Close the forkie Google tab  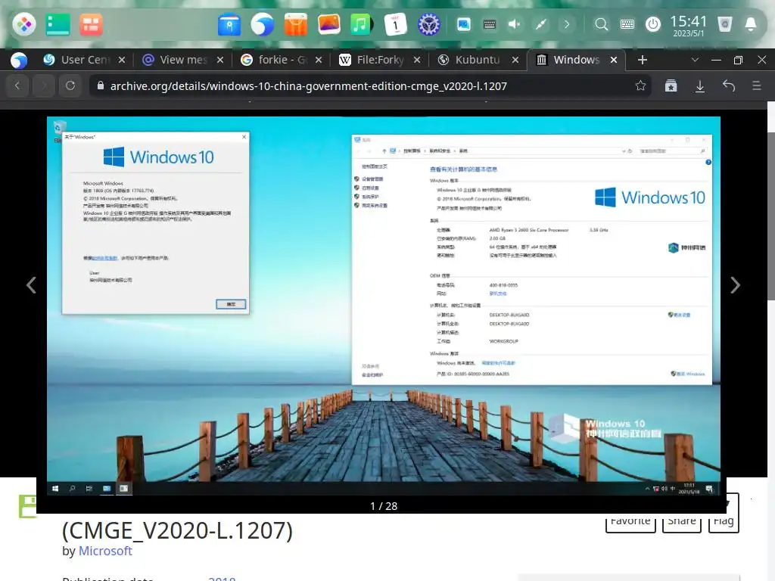tap(319, 60)
